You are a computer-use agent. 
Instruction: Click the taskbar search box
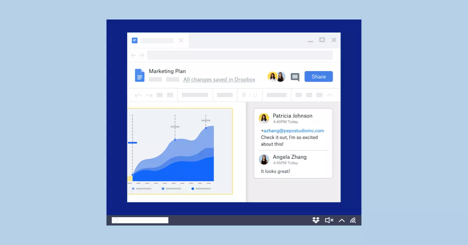[140, 220]
